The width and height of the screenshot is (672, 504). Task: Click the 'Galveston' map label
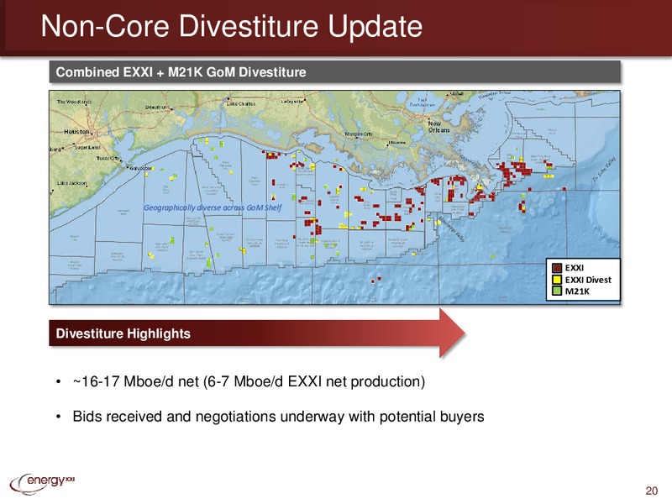(x=140, y=169)
